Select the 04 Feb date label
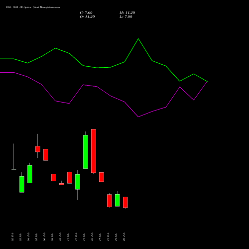The width and height of the screenshot is (249, 249). [28, 237]
